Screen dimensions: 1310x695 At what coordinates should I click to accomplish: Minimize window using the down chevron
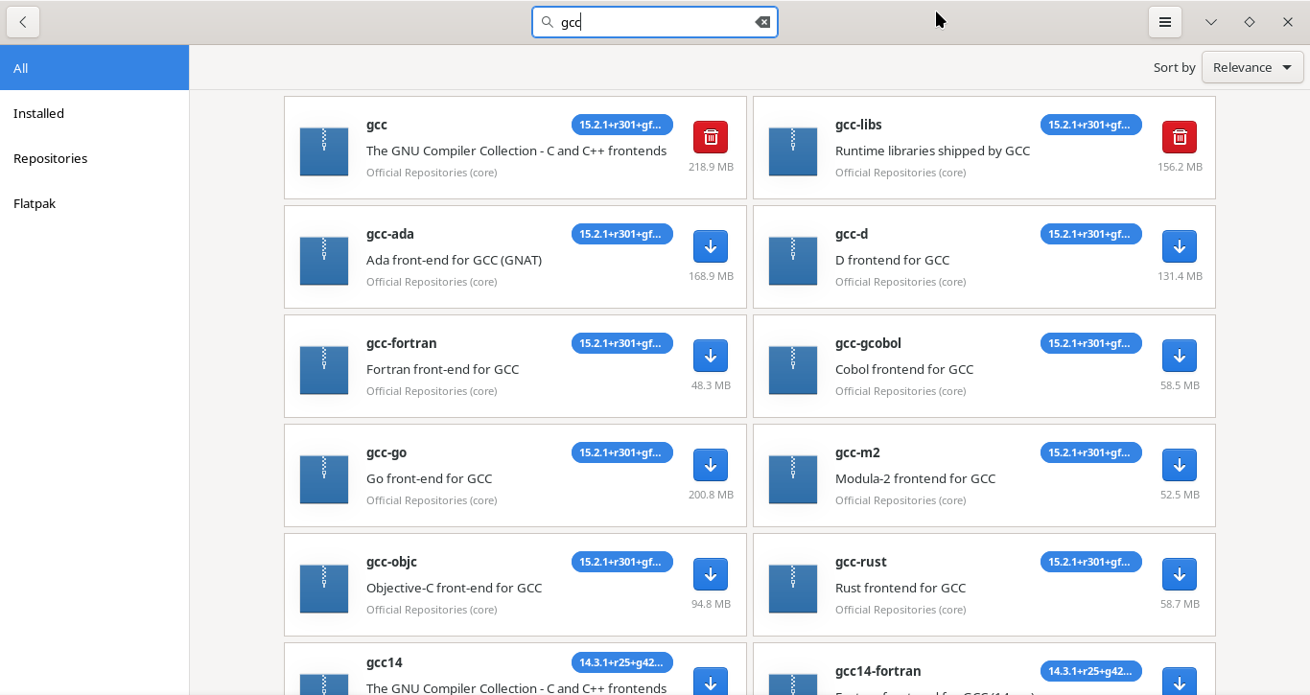coord(1211,22)
